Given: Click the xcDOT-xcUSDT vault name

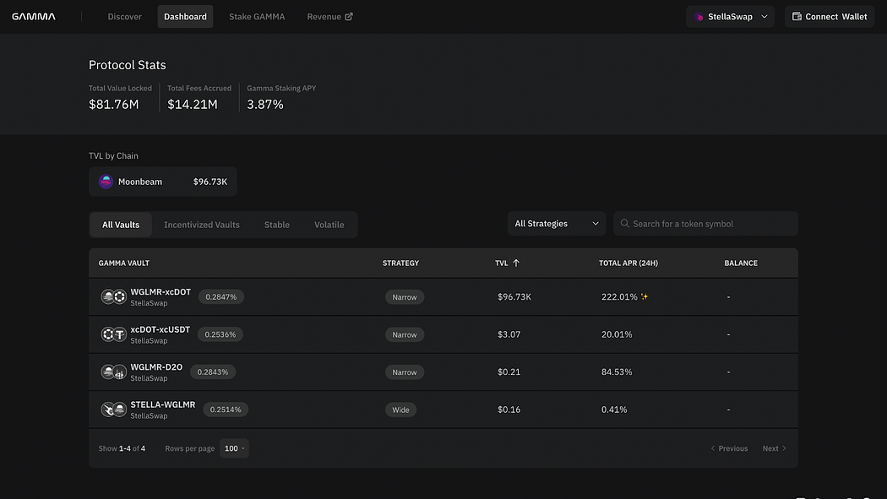Looking at the screenshot, I should (161, 329).
